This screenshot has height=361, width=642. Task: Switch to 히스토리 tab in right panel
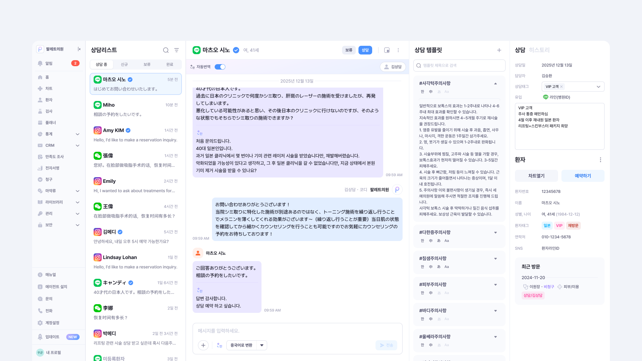pos(539,50)
